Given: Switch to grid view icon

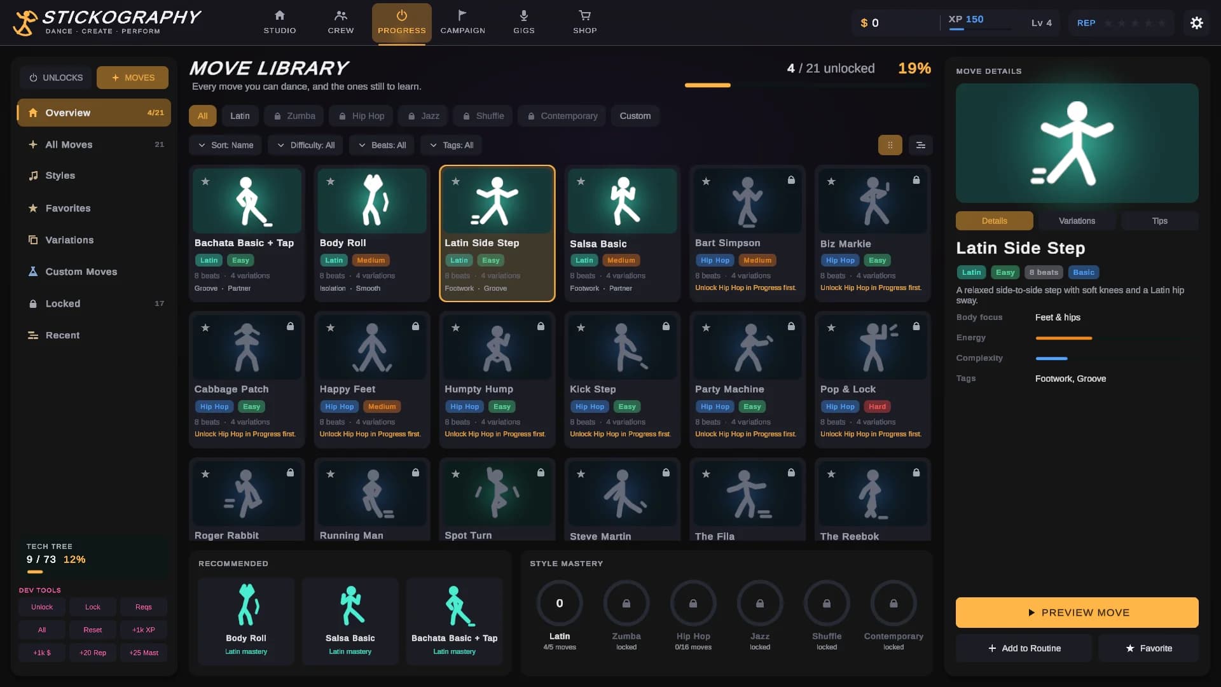Looking at the screenshot, I should pyautogui.click(x=890, y=145).
